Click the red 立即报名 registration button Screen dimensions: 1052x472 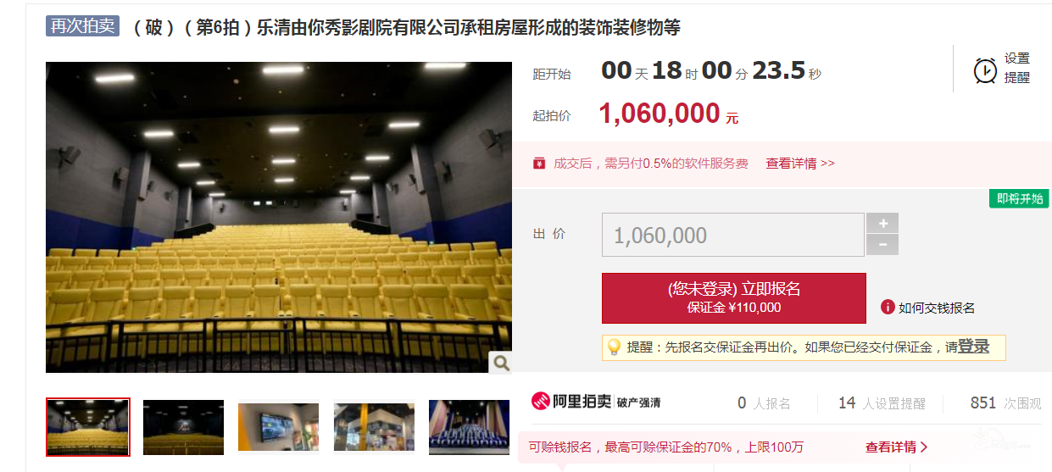coord(734,298)
